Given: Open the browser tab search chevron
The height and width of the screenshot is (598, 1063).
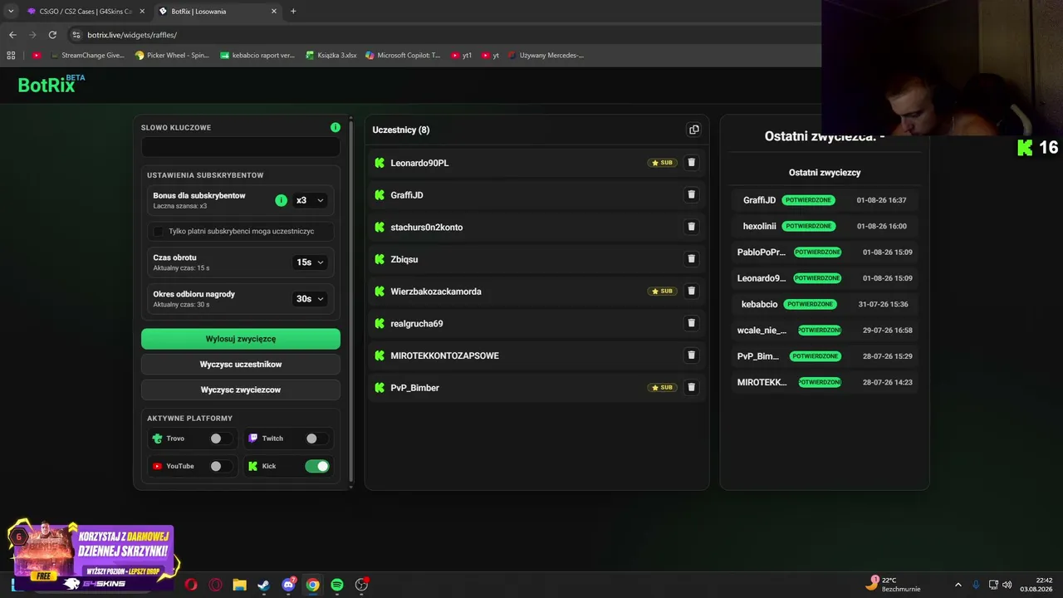Looking at the screenshot, I should coord(11,11).
